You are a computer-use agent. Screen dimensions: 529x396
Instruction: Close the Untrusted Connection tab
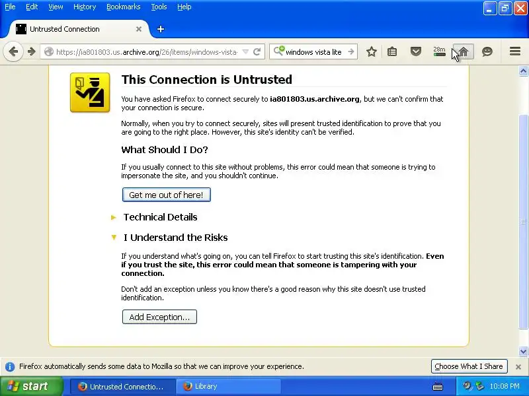[x=139, y=29]
